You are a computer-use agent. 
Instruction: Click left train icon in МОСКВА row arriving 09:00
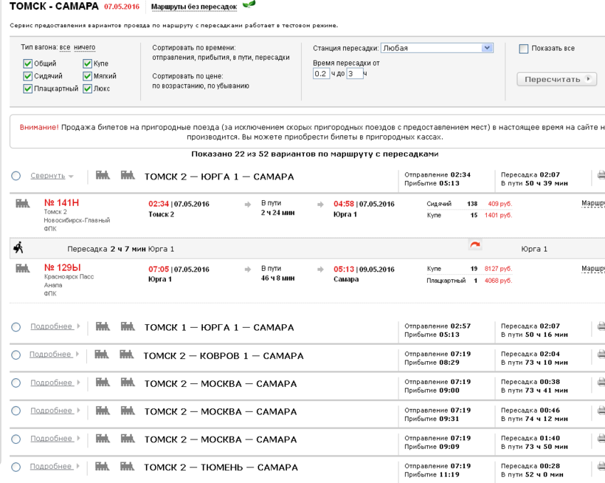103,383
